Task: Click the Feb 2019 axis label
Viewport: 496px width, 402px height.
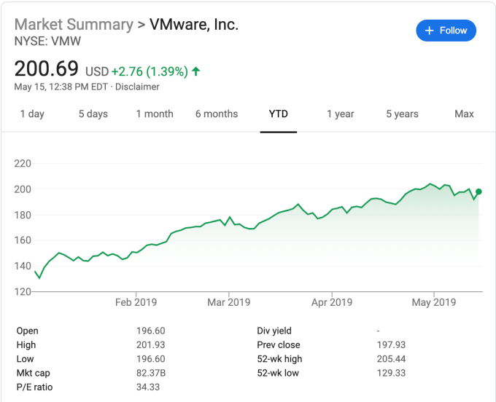Action: click(x=136, y=302)
